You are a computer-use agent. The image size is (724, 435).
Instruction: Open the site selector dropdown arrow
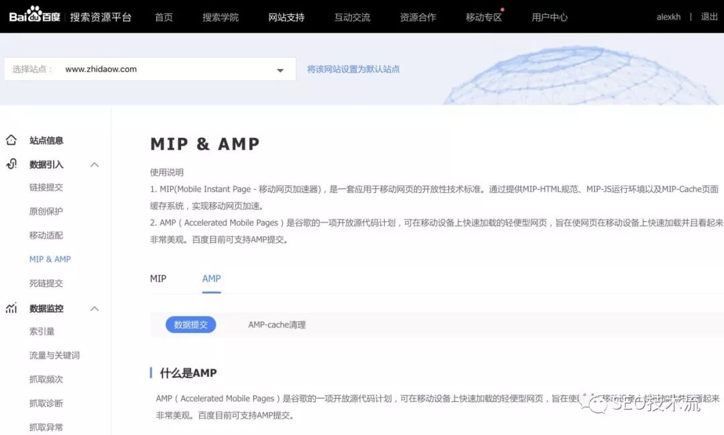(x=280, y=70)
